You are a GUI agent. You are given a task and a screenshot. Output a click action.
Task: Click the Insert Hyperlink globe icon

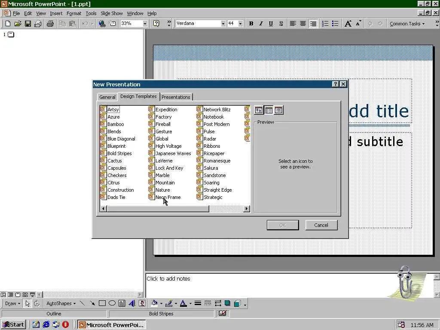(x=102, y=24)
